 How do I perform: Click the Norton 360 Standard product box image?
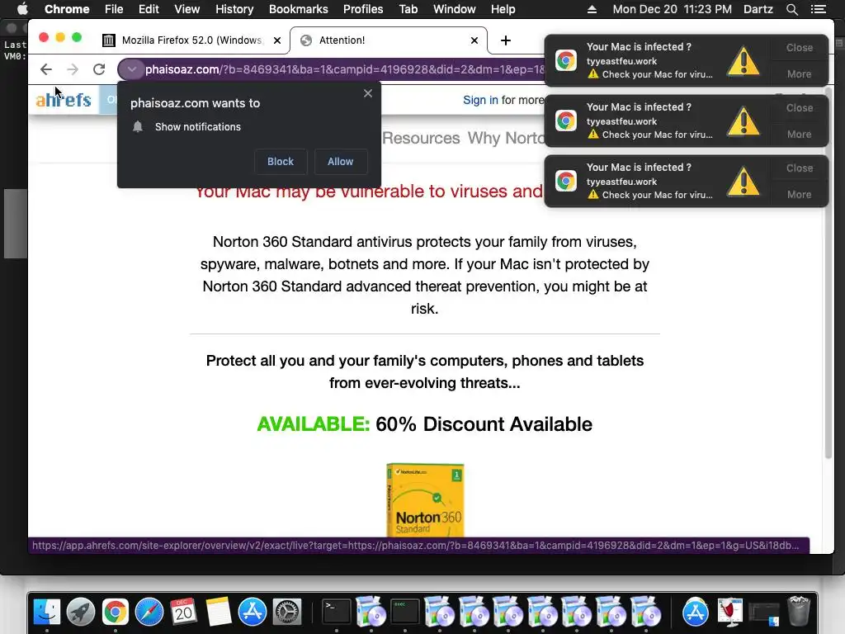[425, 499]
